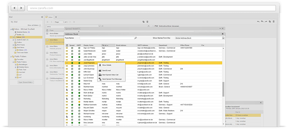The width and height of the screenshot is (289, 129).
Task: Select the Felix-Test folder
Action: coord(21,70)
